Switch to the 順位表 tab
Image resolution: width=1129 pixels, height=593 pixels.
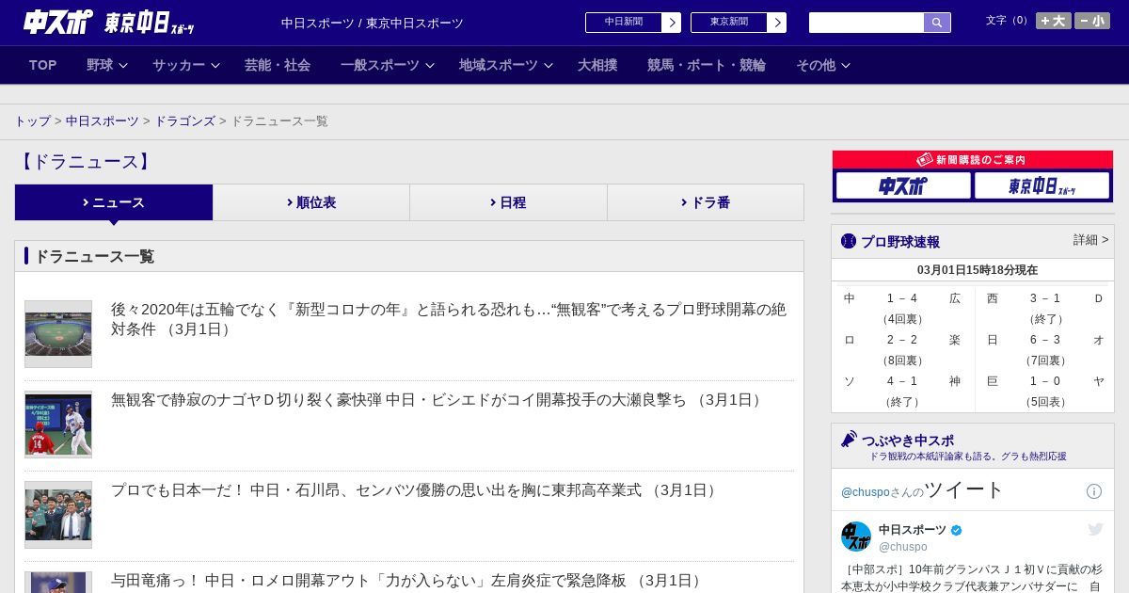point(311,202)
